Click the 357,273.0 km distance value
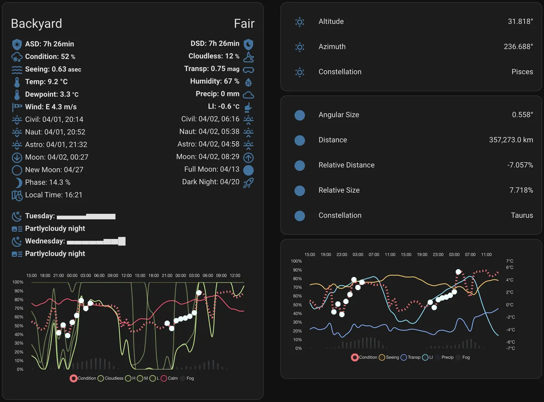The width and height of the screenshot is (544, 402). 511,140
